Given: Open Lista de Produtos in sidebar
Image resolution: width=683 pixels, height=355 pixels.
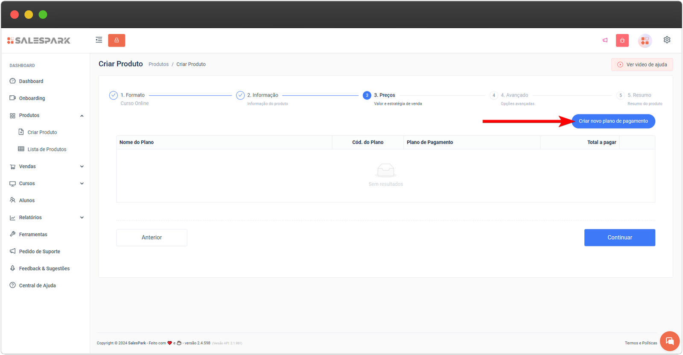Looking at the screenshot, I should [47, 150].
